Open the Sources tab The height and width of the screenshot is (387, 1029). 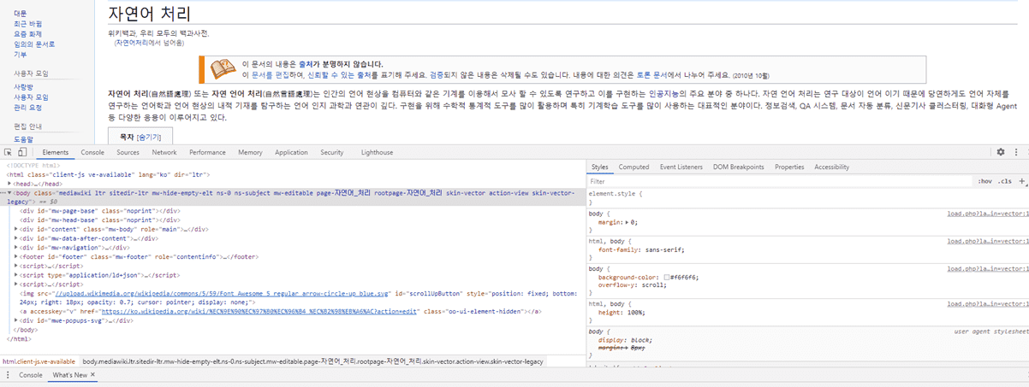[x=128, y=152]
